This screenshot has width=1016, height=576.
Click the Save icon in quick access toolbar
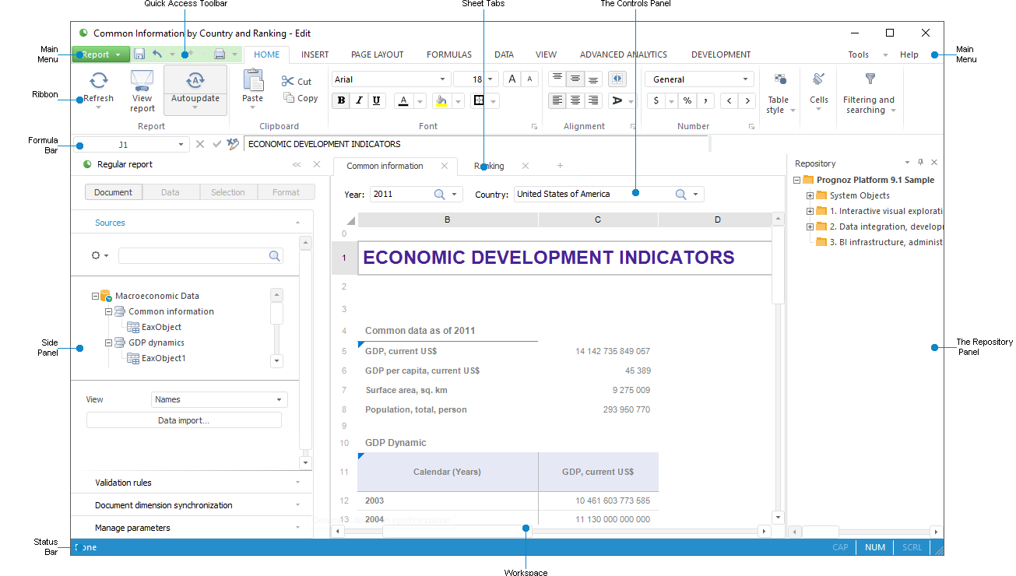pos(139,54)
